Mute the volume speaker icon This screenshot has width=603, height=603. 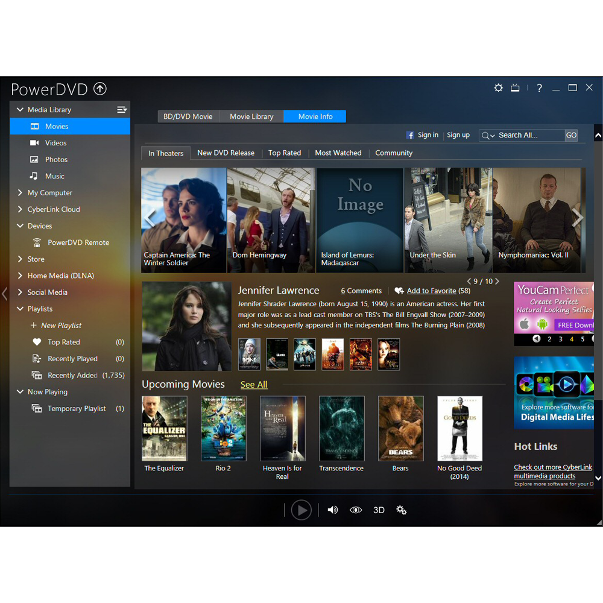333,510
